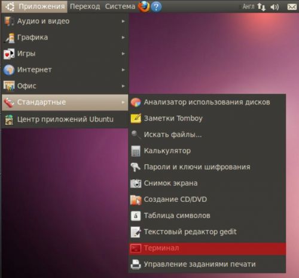This screenshot has height=278, width=299.
Task: Click the camera icon for Снимок экрана
Action: 136,183
